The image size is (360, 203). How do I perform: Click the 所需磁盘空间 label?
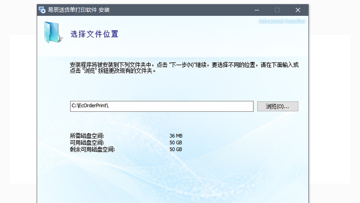pos(87,136)
